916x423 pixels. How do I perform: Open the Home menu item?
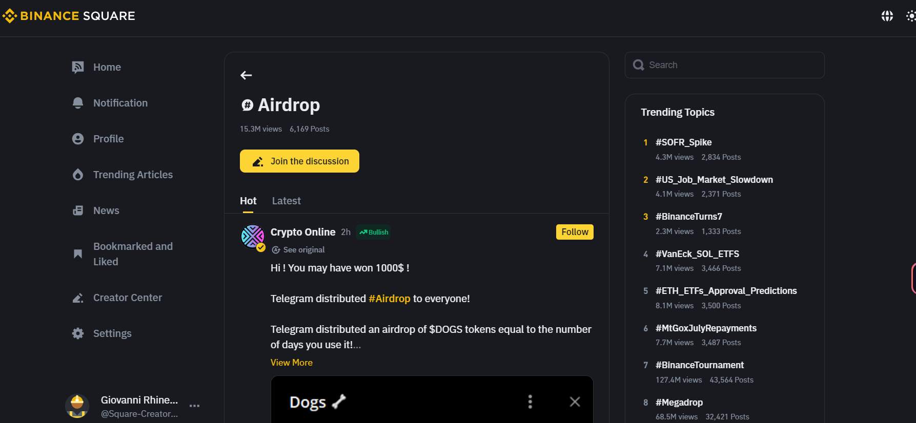107,67
